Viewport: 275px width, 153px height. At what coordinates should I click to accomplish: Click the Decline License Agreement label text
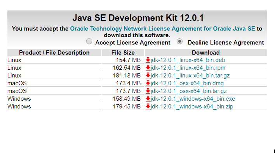pyautogui.click(x=226, y=43)
